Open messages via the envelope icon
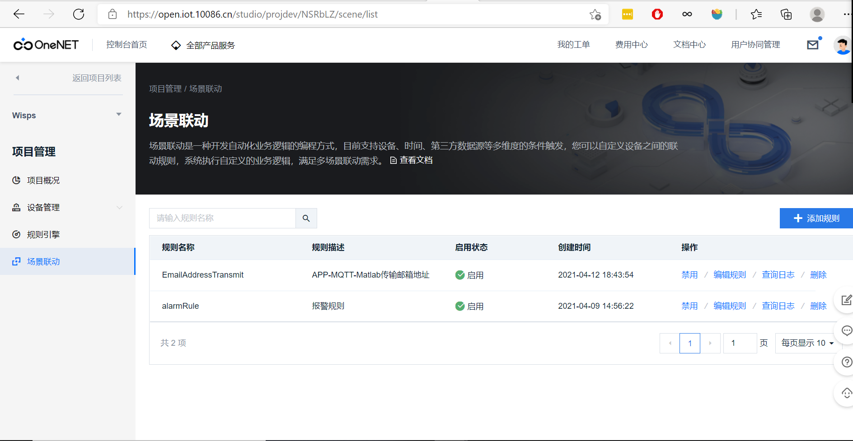The width and height of the screenshot is (853, 441). click(x=813, y=44)
